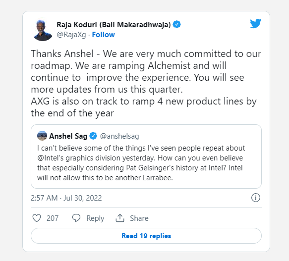Click the Anshel Sag display name
289x261 pixels.
point(68,136)
